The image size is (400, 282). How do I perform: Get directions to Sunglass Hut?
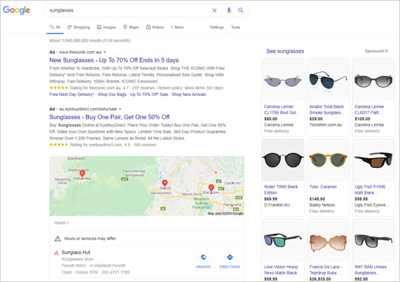pyautogui.click(x=230, y=257)
